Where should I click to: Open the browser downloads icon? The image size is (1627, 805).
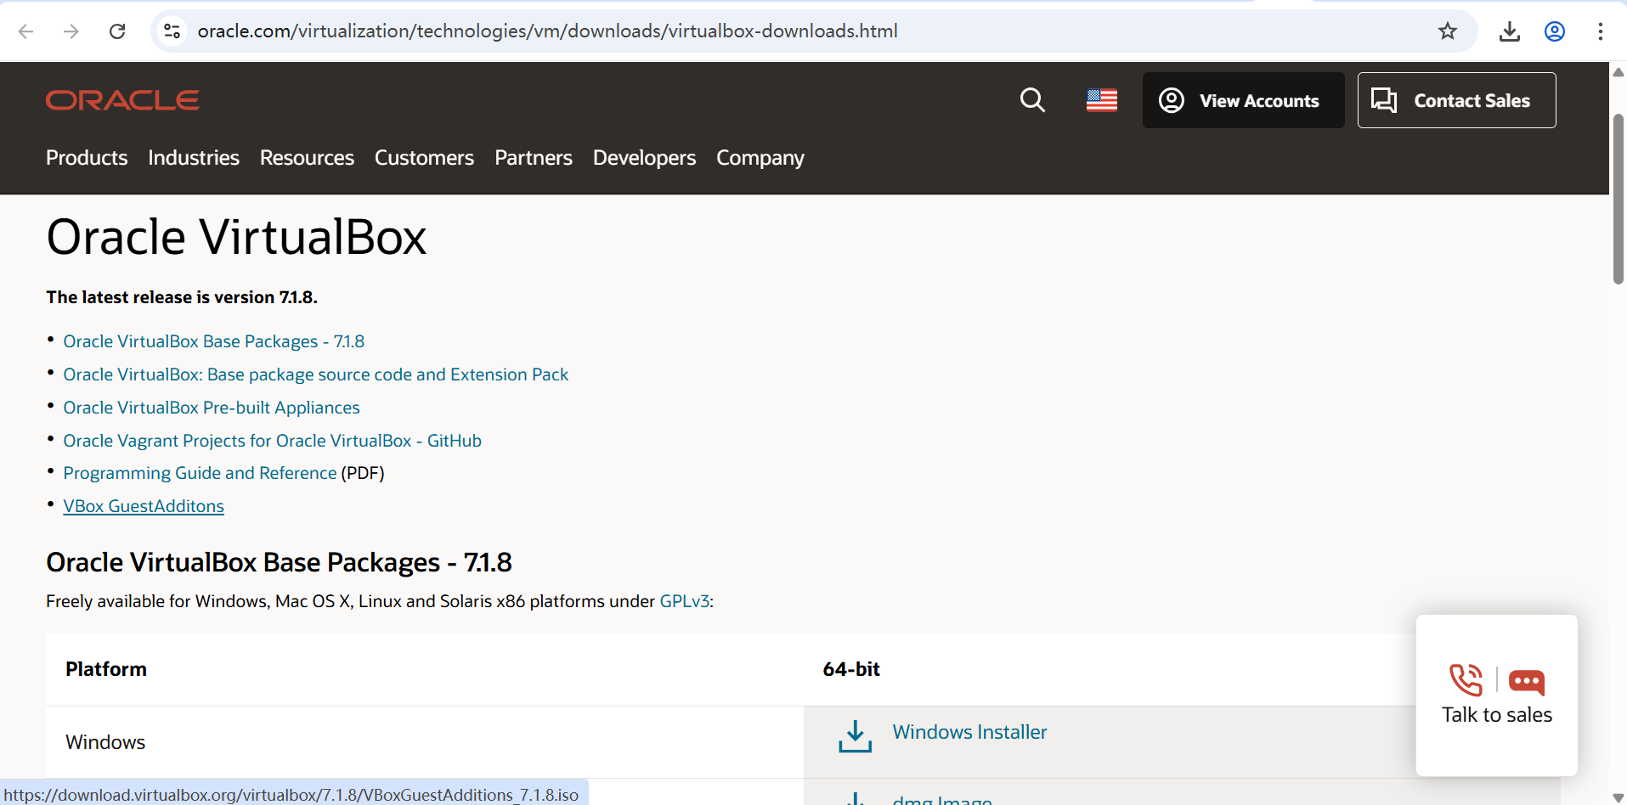tap(1510, 31)
